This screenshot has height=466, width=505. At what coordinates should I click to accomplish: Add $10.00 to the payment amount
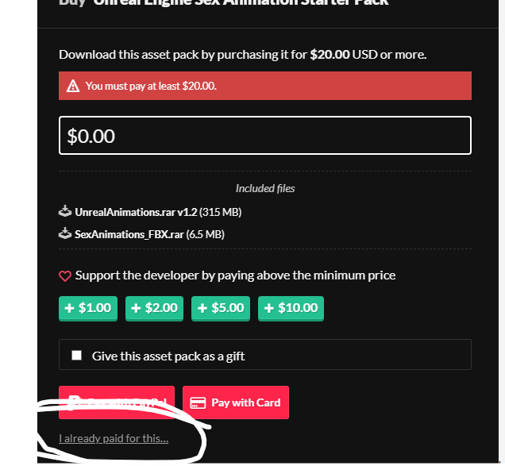pyautogui.click(x=291, y=308)
